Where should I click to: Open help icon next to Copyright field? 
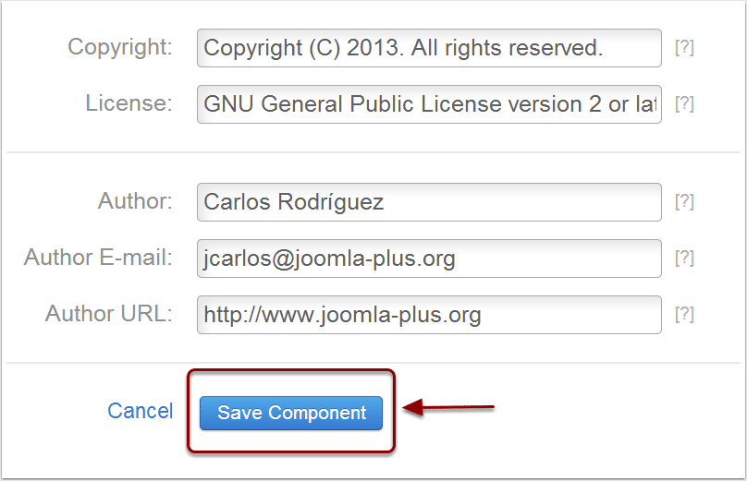[x=684, y=48]
